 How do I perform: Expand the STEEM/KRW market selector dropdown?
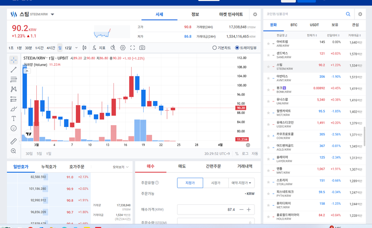coord(53,14)
